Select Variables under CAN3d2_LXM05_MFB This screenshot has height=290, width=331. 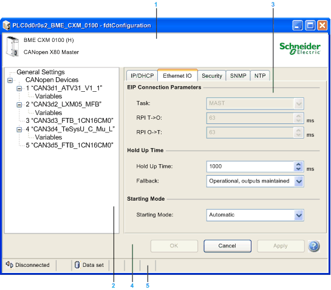49,112
